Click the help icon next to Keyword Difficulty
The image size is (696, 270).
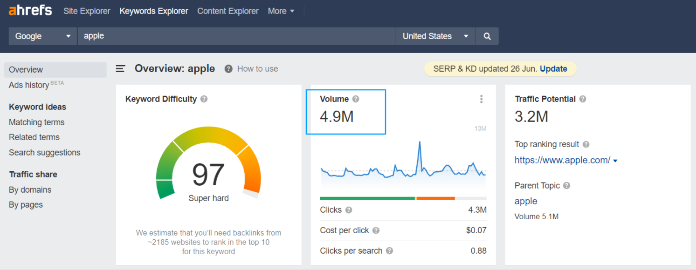[204, 99]
